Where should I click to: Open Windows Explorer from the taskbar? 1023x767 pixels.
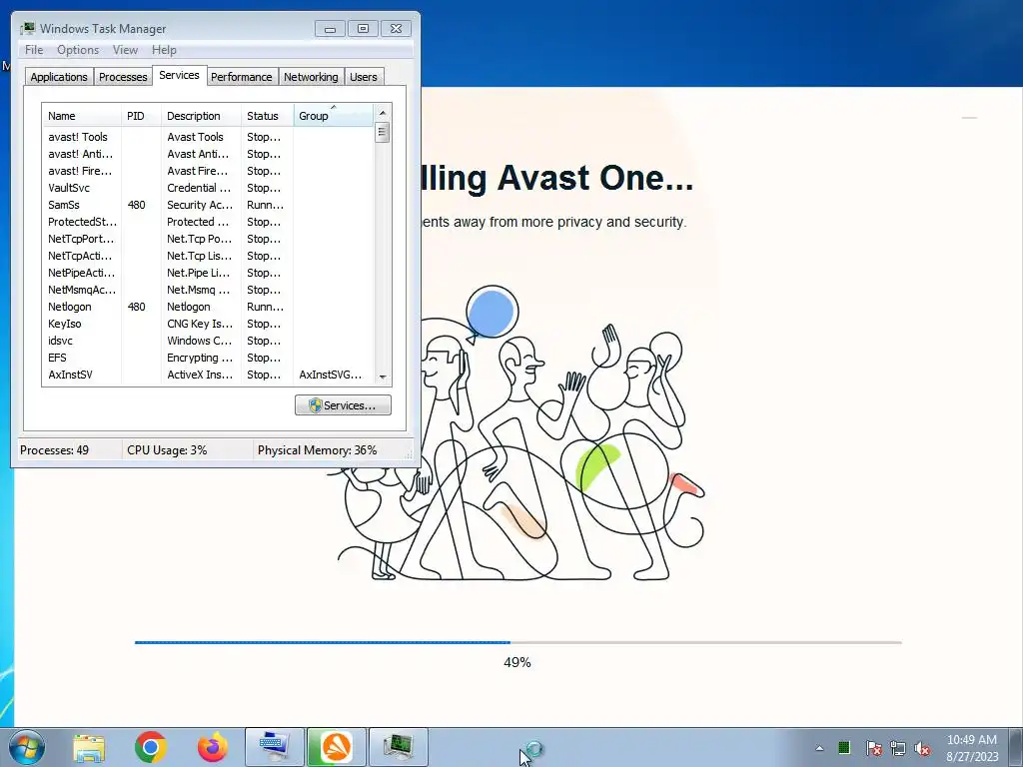coord(89,747)
